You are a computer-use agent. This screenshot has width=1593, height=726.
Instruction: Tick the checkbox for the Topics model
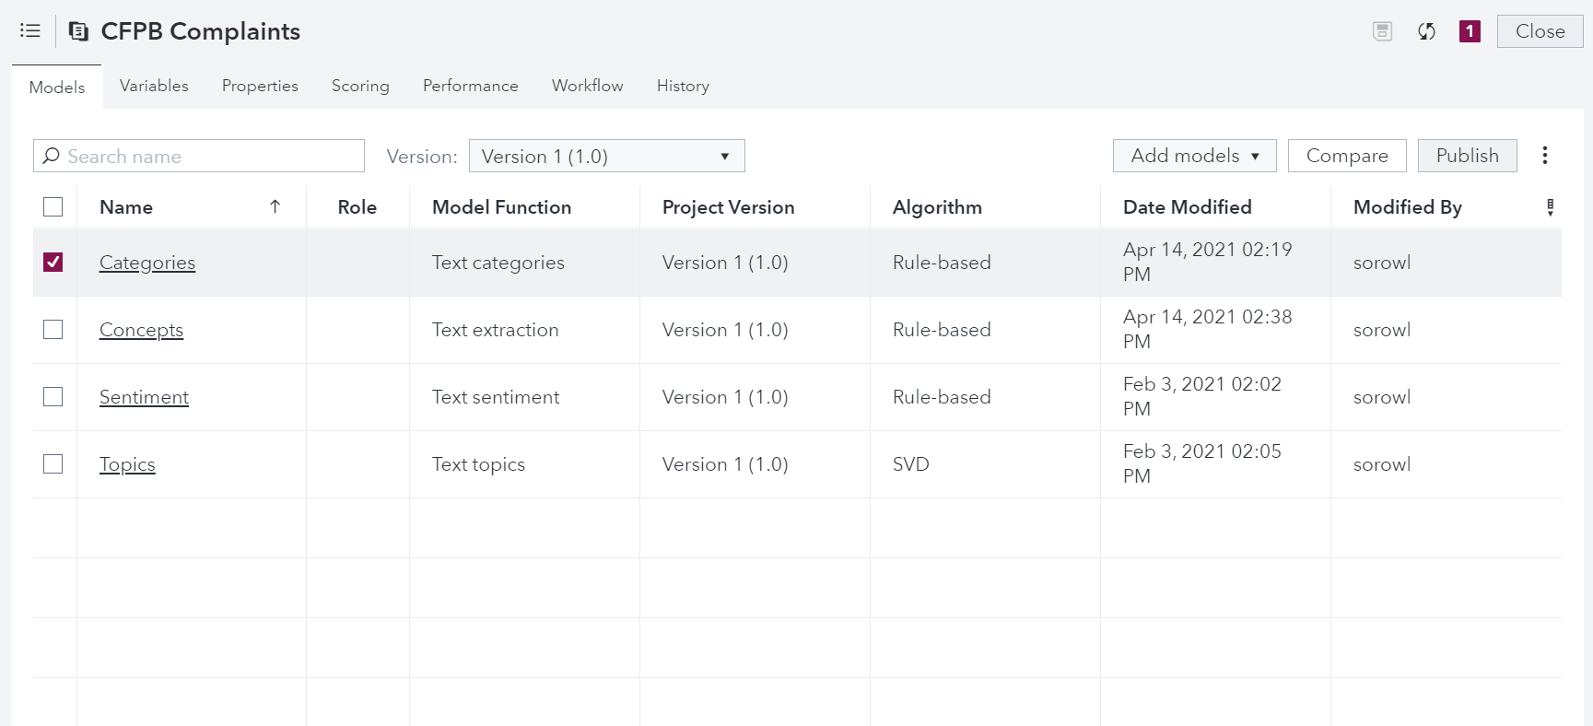pyautogui.click(x=53, y=464)
